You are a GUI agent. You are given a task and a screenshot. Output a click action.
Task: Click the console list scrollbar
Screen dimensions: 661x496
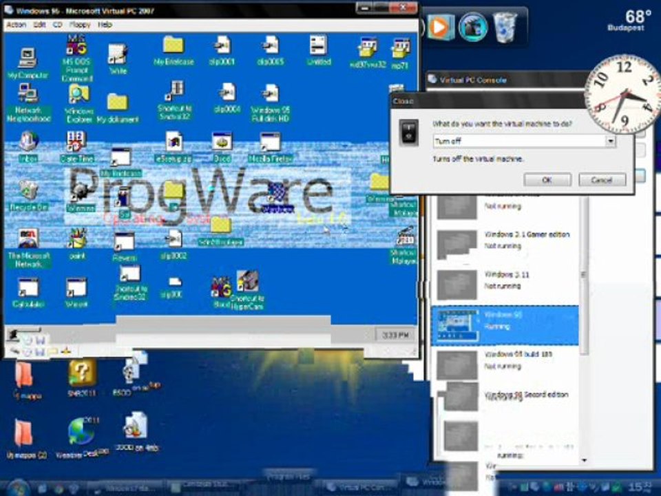(x=584, y=274)
